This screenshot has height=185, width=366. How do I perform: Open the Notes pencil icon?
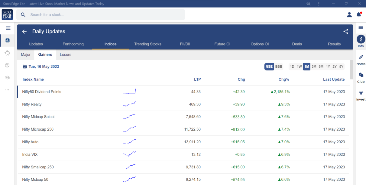[x=361, y=57]
